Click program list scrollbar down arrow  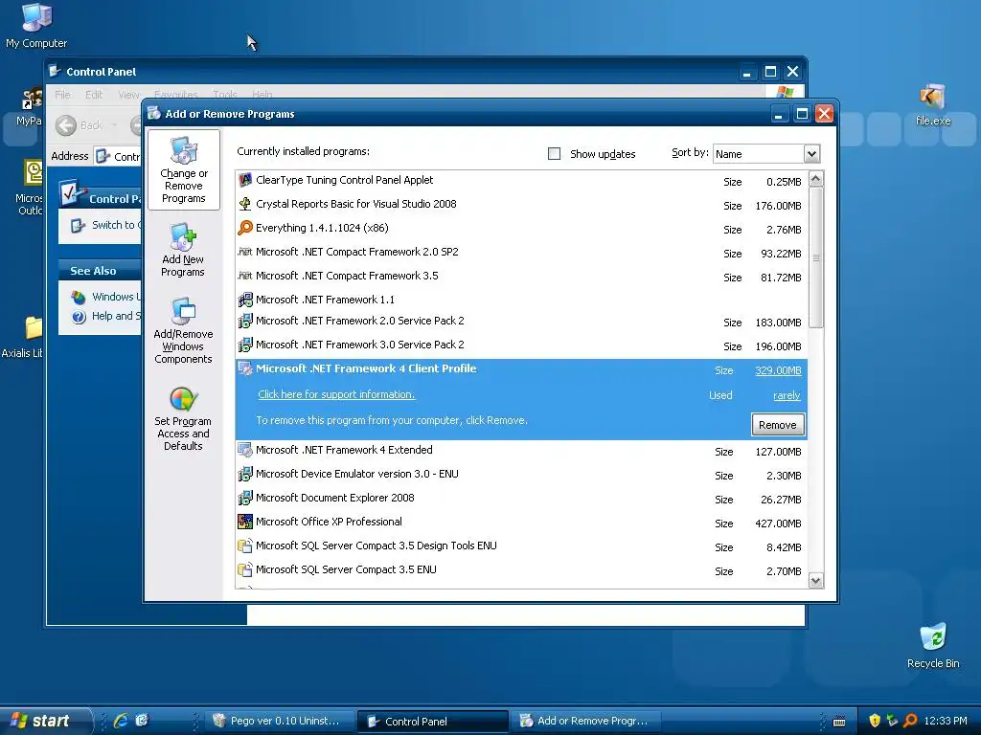click(x=816, y=581)
